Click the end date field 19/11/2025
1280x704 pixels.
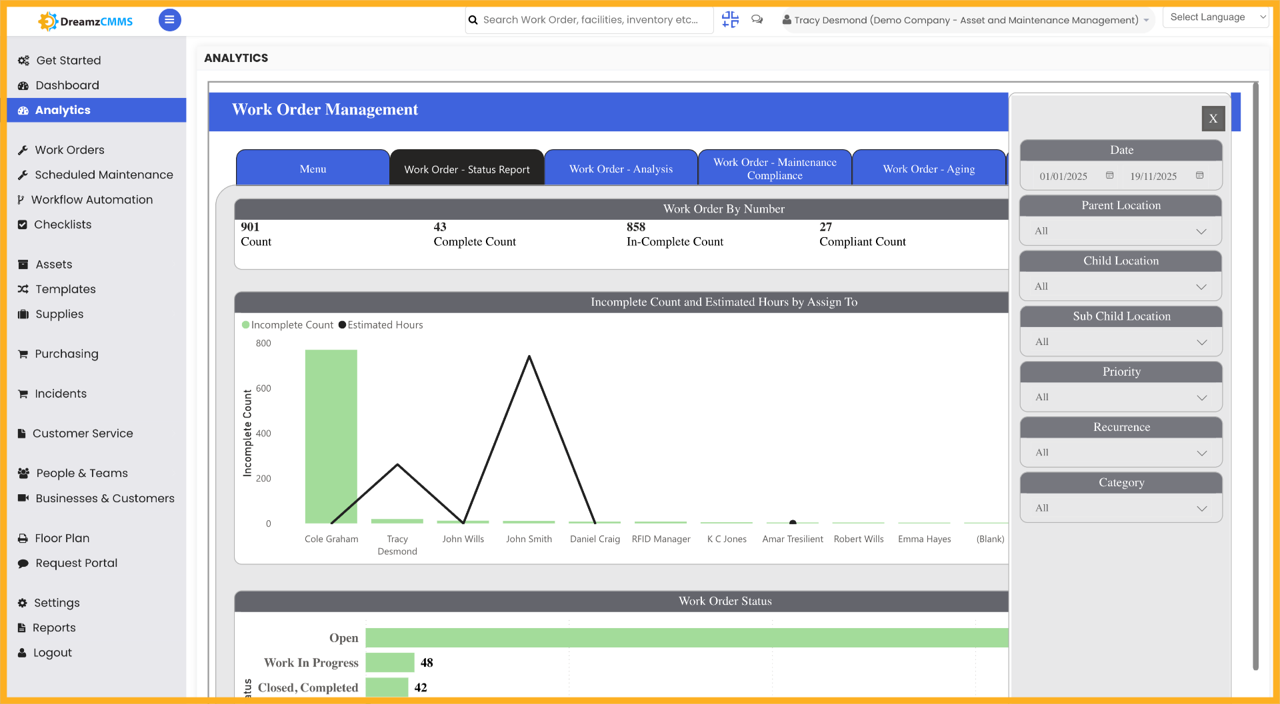pyautogui.click(x=1153, y=176)
